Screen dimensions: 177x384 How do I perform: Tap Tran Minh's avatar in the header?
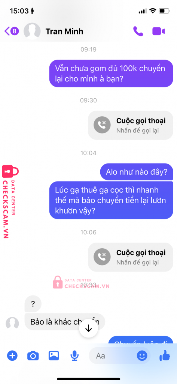[x=32, y=31]
